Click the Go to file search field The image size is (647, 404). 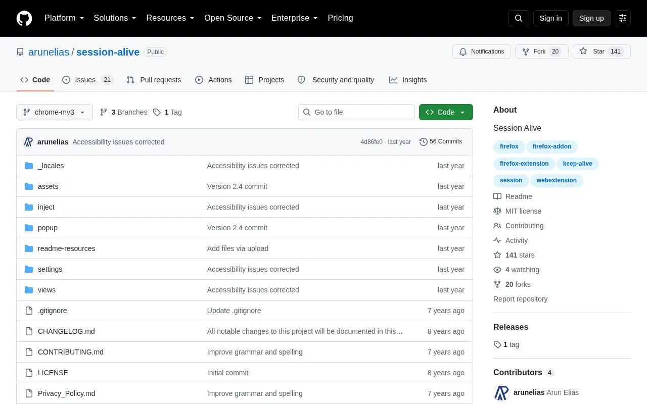[356, 112]
